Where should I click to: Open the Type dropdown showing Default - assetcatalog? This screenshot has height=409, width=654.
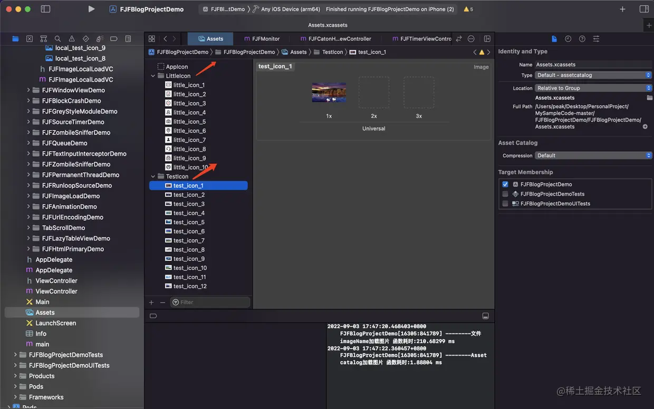593,75
